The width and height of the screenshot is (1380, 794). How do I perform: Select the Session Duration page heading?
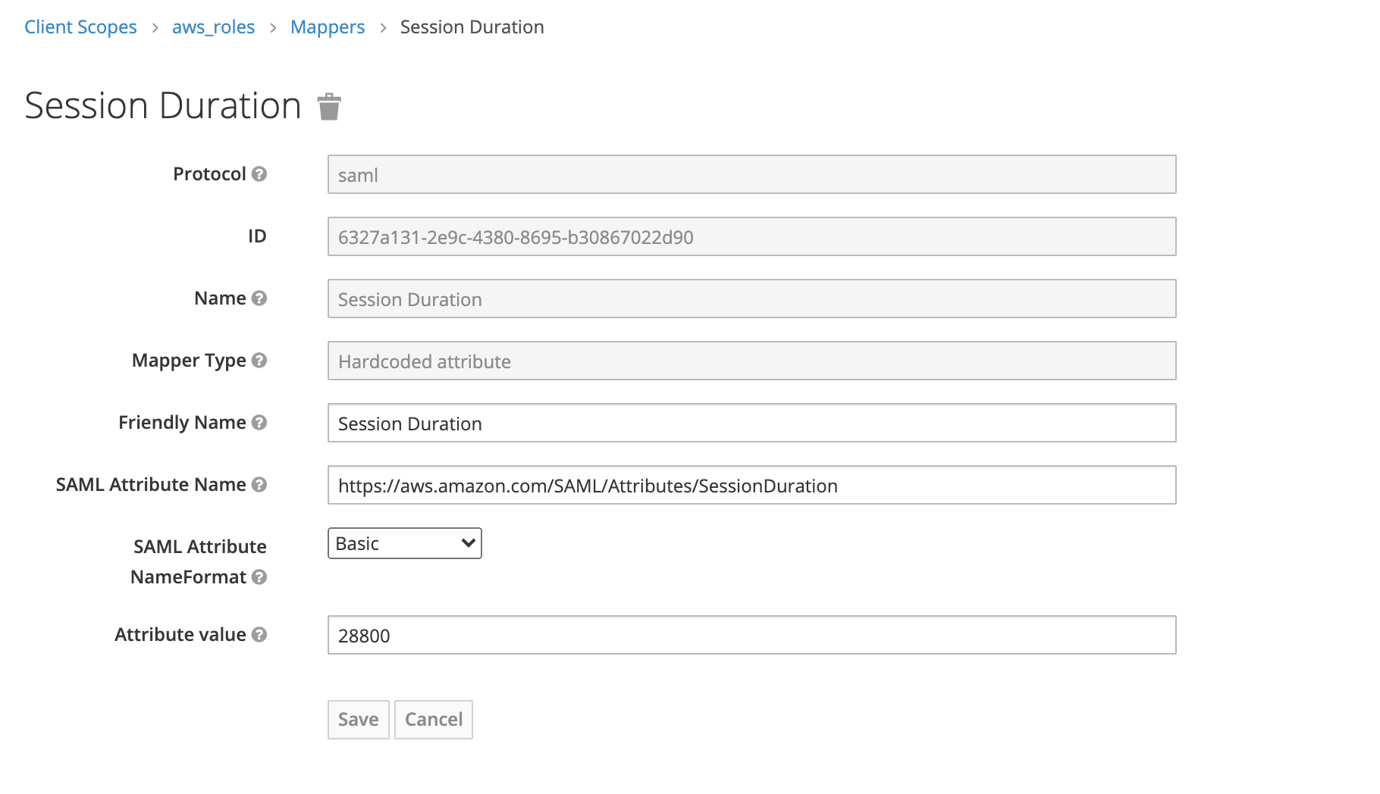pos(163,105)
